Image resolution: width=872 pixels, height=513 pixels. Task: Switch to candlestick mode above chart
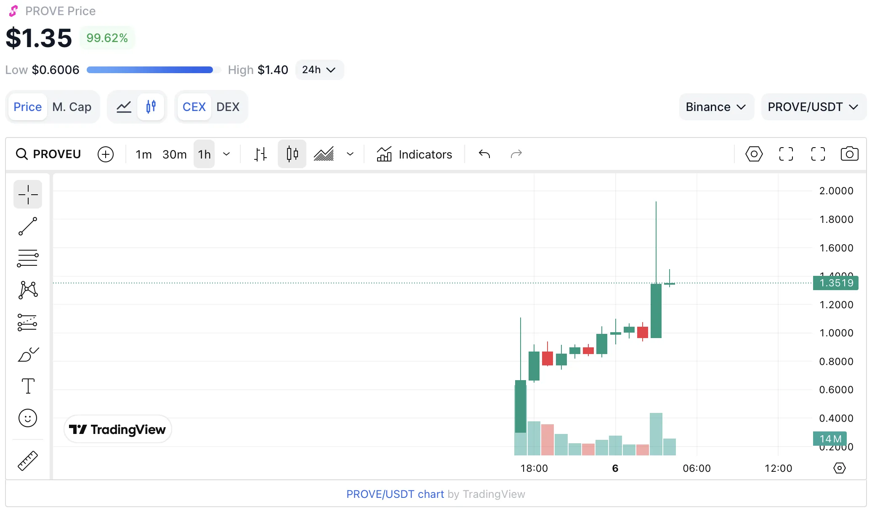pos(151,107)
